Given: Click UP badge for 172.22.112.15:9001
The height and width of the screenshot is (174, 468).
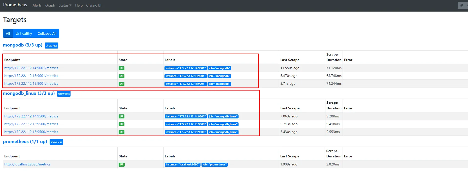Looking at the screenshot, I should (x=122, y=84).
